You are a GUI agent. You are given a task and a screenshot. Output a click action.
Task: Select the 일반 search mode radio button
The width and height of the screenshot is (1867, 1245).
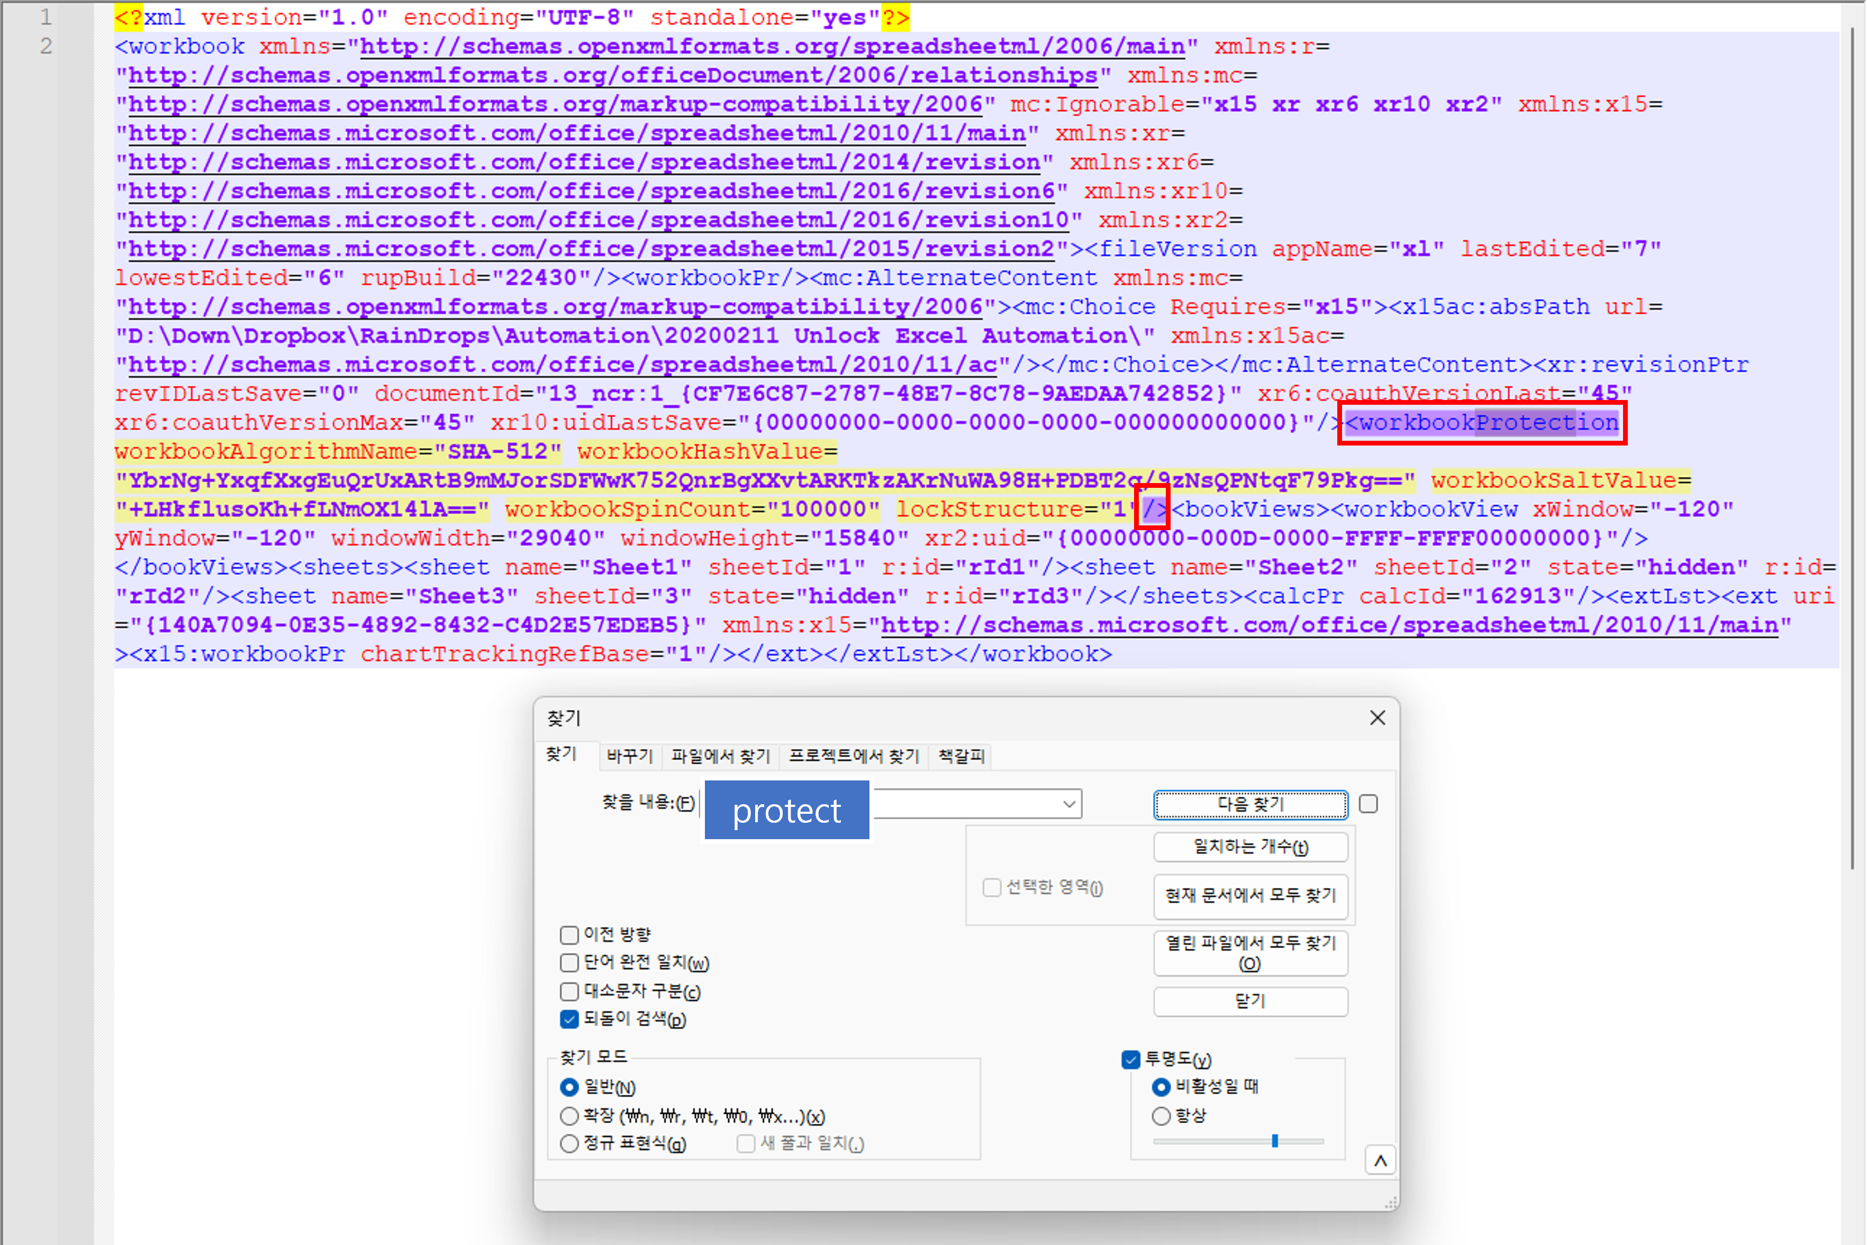(569, 1088)
